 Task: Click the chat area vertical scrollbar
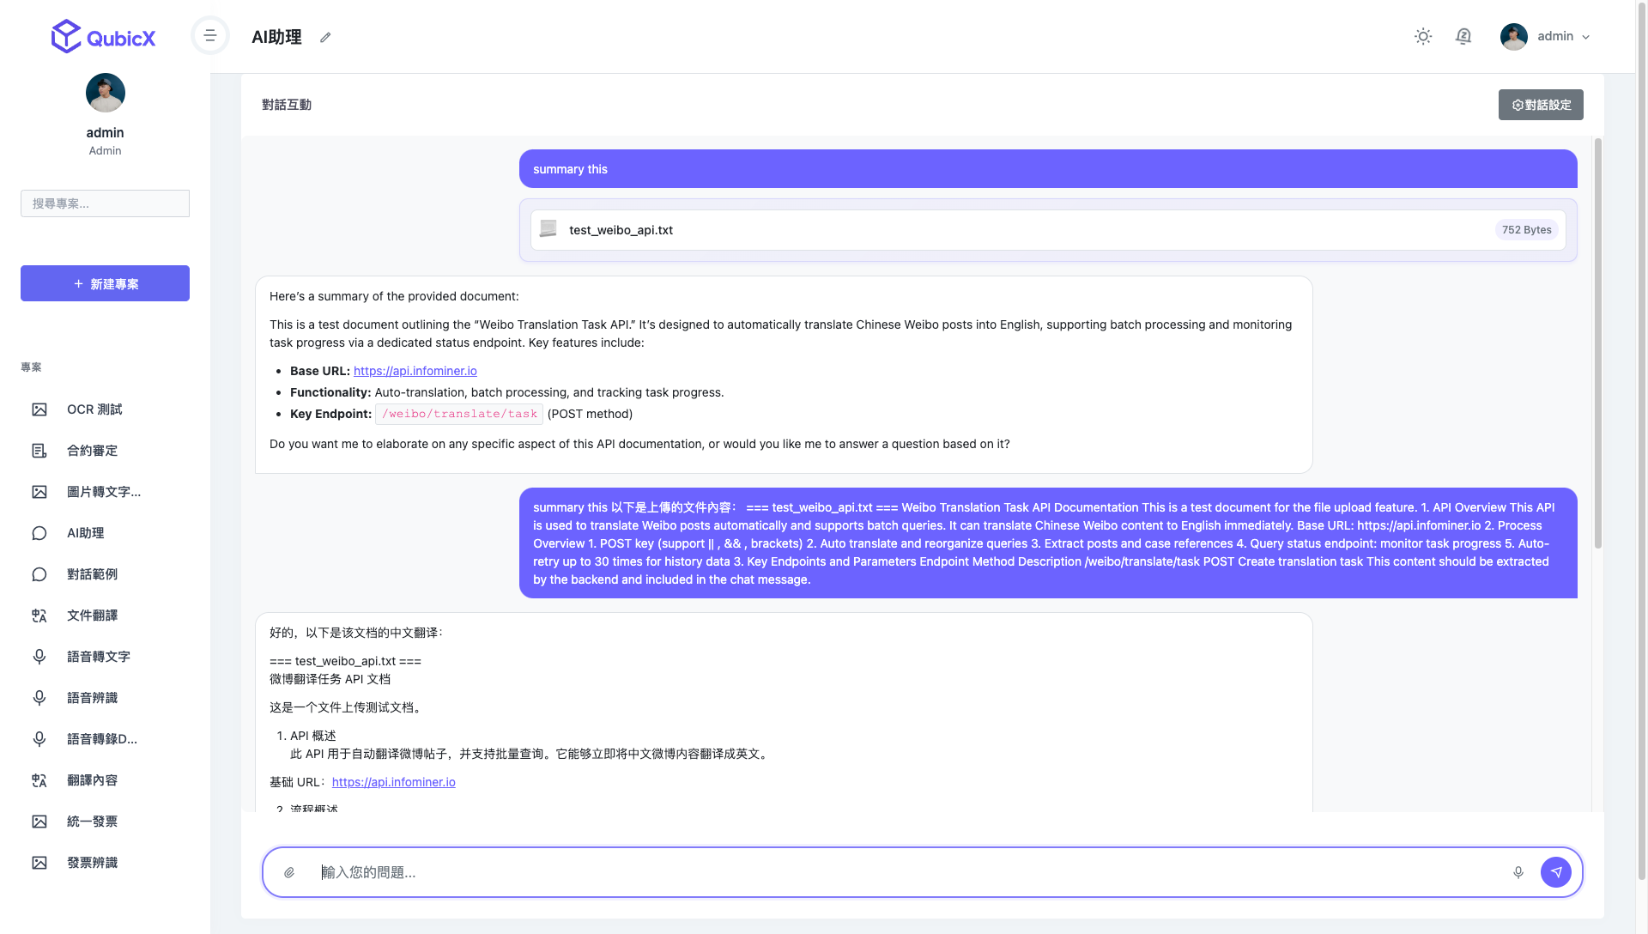pos(1597,343)
